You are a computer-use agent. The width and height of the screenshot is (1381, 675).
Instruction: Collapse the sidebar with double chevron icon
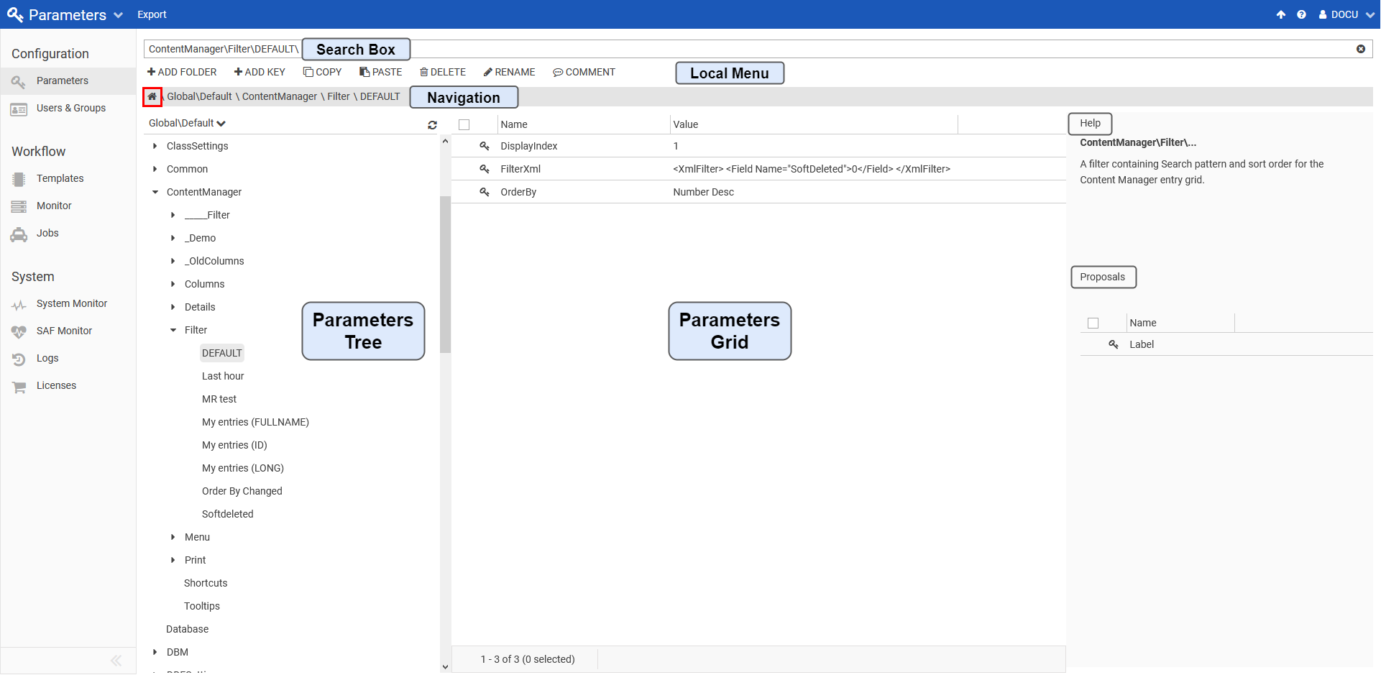[x=116, y=661]
